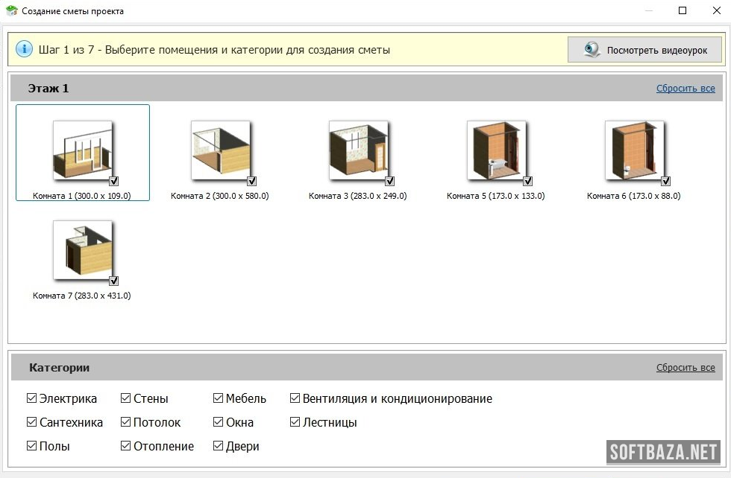Open the Посмотреть видеоурок button

(645, 50)
